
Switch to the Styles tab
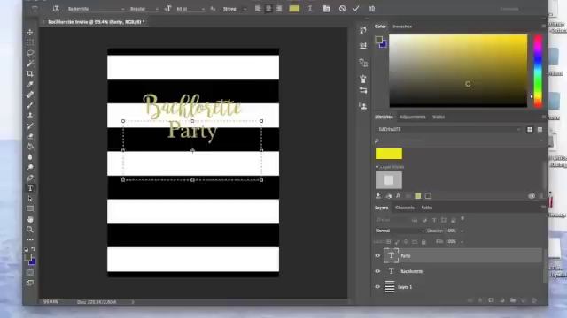coord(439,117)
